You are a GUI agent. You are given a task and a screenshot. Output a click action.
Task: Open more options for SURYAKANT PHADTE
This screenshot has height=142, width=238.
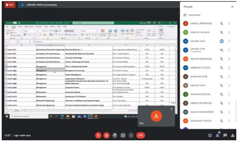229,121
